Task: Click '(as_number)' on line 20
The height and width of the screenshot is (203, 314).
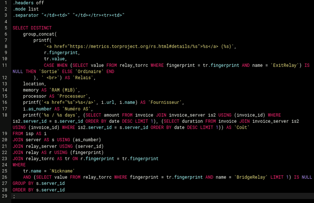Action: coord(87,140)
